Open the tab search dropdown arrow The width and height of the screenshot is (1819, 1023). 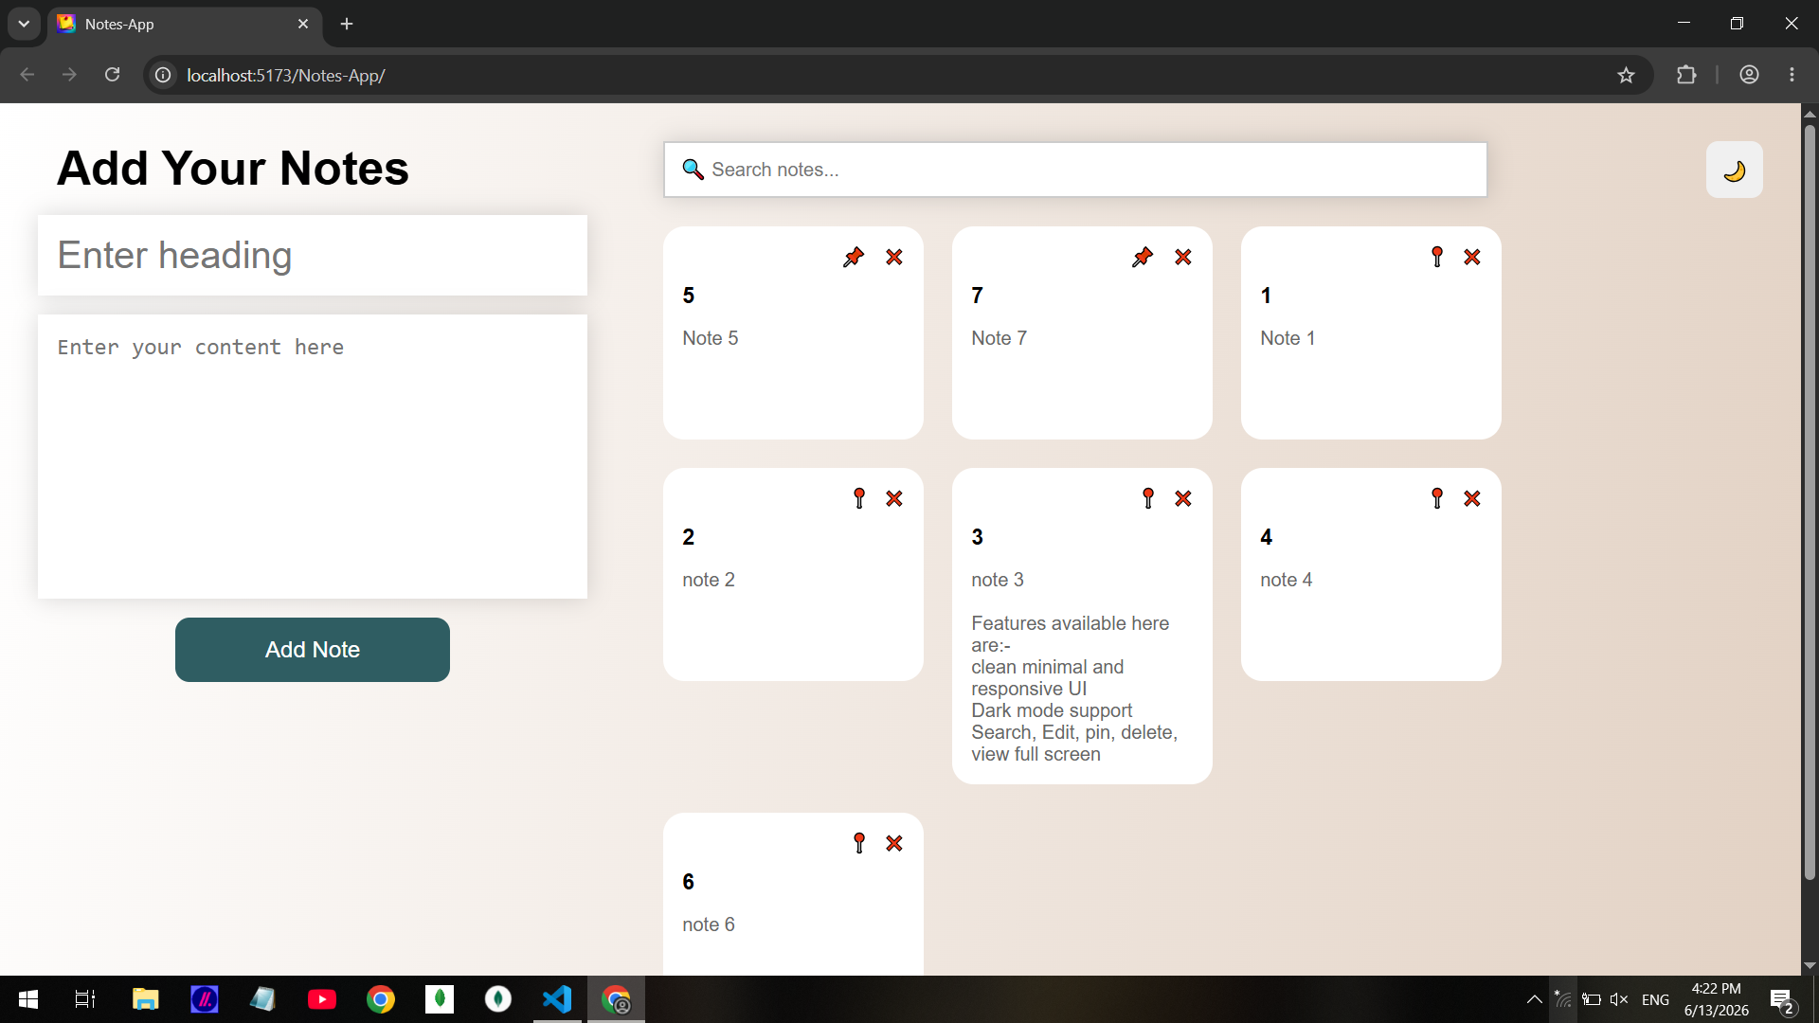24,24
